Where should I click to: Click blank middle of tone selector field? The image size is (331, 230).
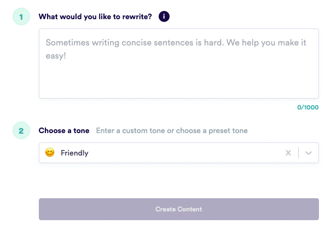coord(186,153)
